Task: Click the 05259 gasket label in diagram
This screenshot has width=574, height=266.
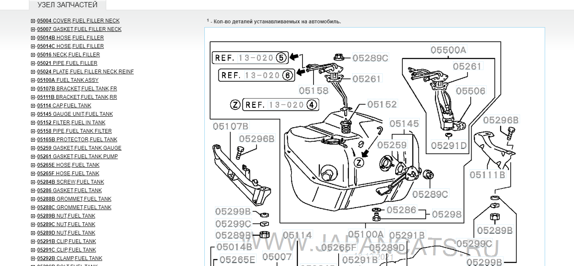Action: pos(392,145)
